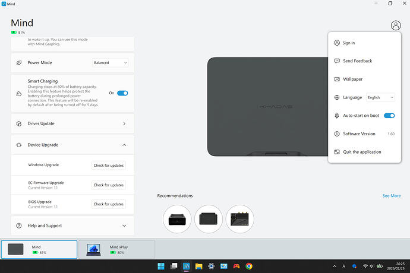Screen dimensions: 410x273
Task: Disable the Auto-start on boot switch
Action: click(x=389, y=116)
